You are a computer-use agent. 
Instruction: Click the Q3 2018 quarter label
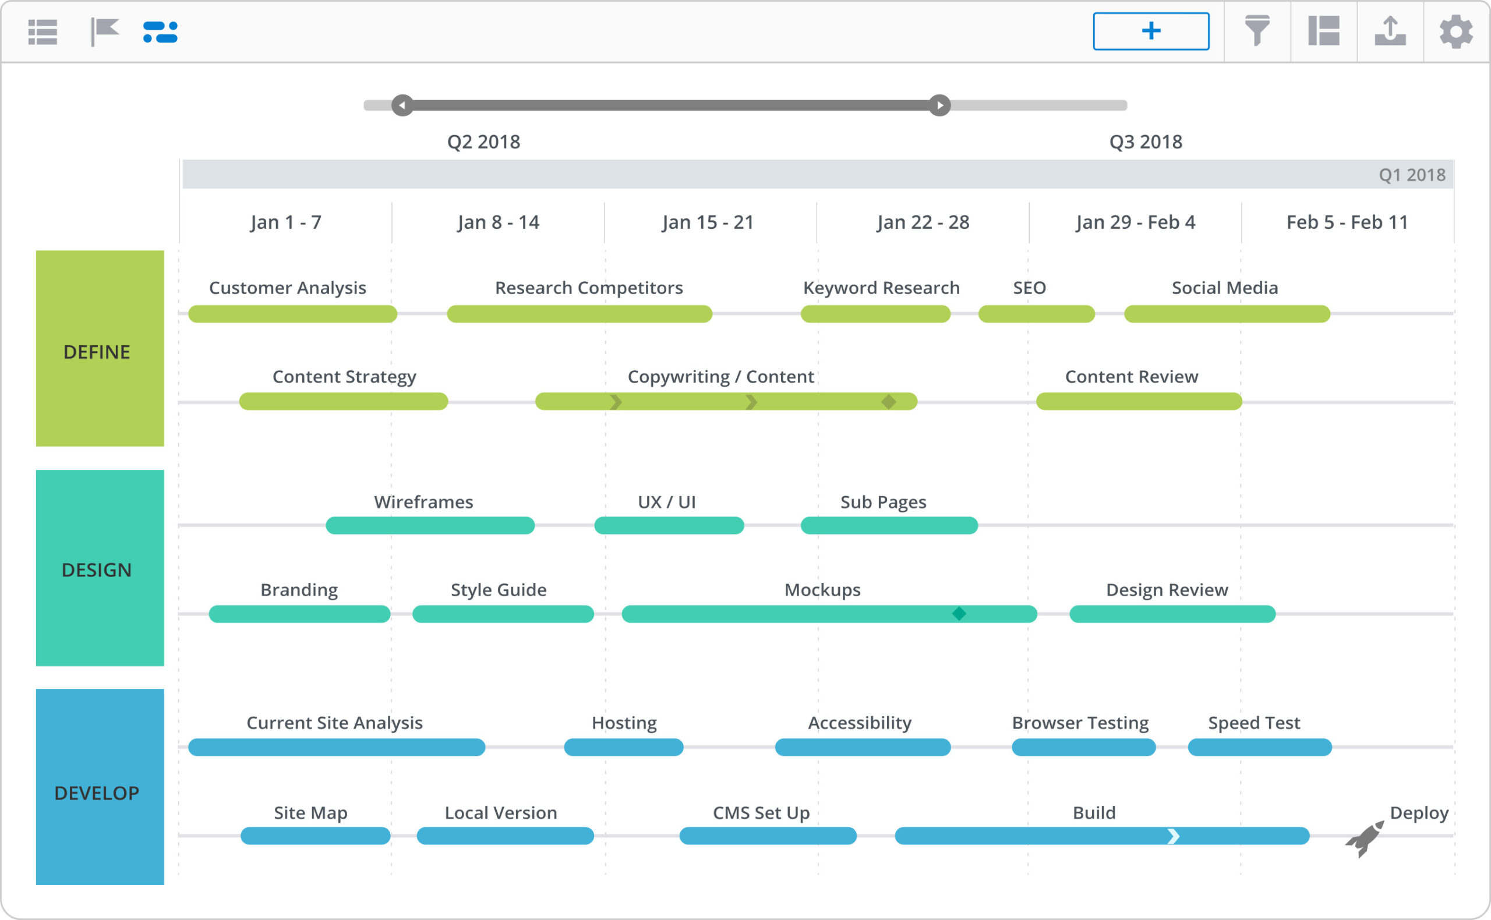click(1145, 141)
